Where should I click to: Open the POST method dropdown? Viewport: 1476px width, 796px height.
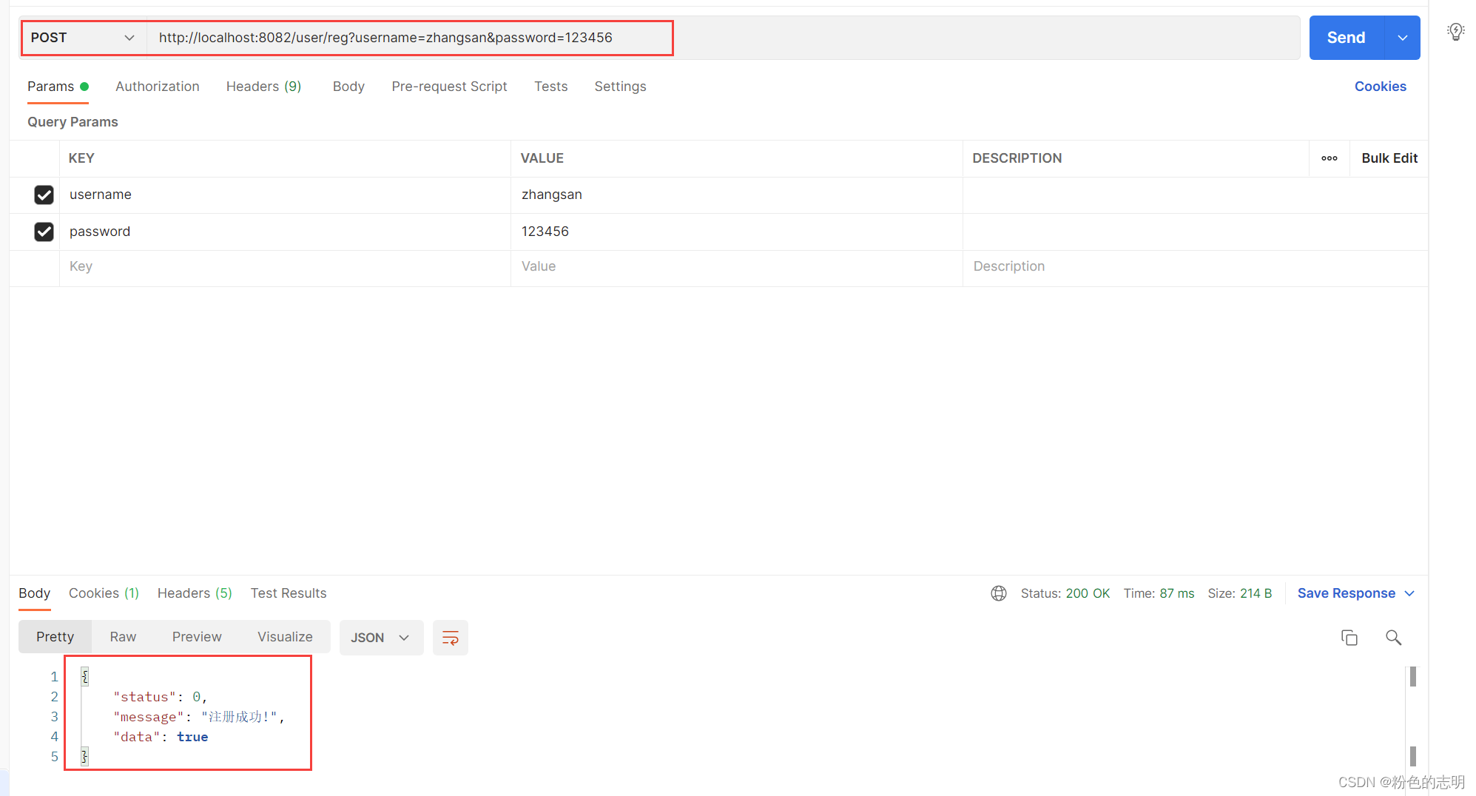83,38
